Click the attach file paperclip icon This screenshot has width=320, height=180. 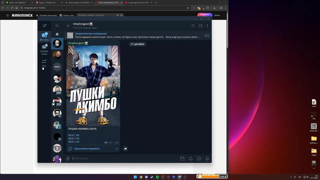[68, 158]
